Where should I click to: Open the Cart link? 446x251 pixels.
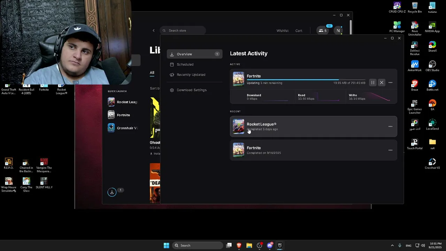pyautogui.click(x=299, y=31)
